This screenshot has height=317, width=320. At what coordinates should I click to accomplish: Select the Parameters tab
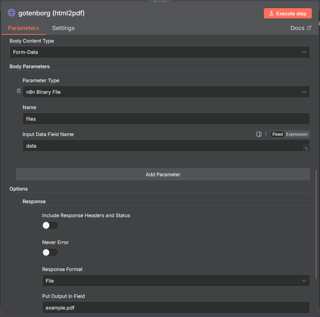pos(23,28)
